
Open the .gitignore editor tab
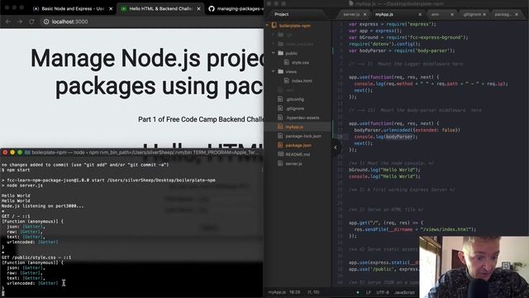(x=471, y=15)
